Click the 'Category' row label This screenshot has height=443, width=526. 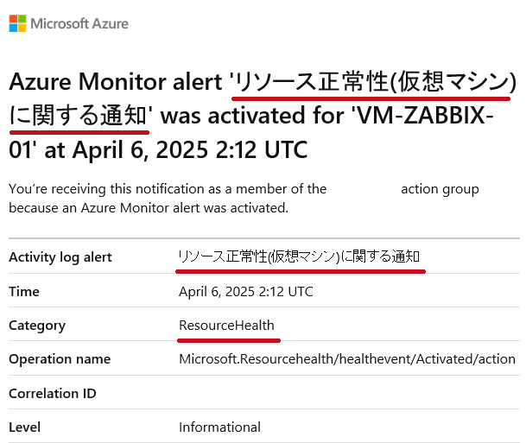point(37,326)
